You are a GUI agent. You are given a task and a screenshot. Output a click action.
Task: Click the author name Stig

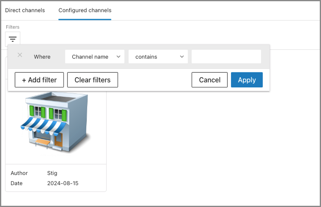pyautogui.click(x=52, y=173)
